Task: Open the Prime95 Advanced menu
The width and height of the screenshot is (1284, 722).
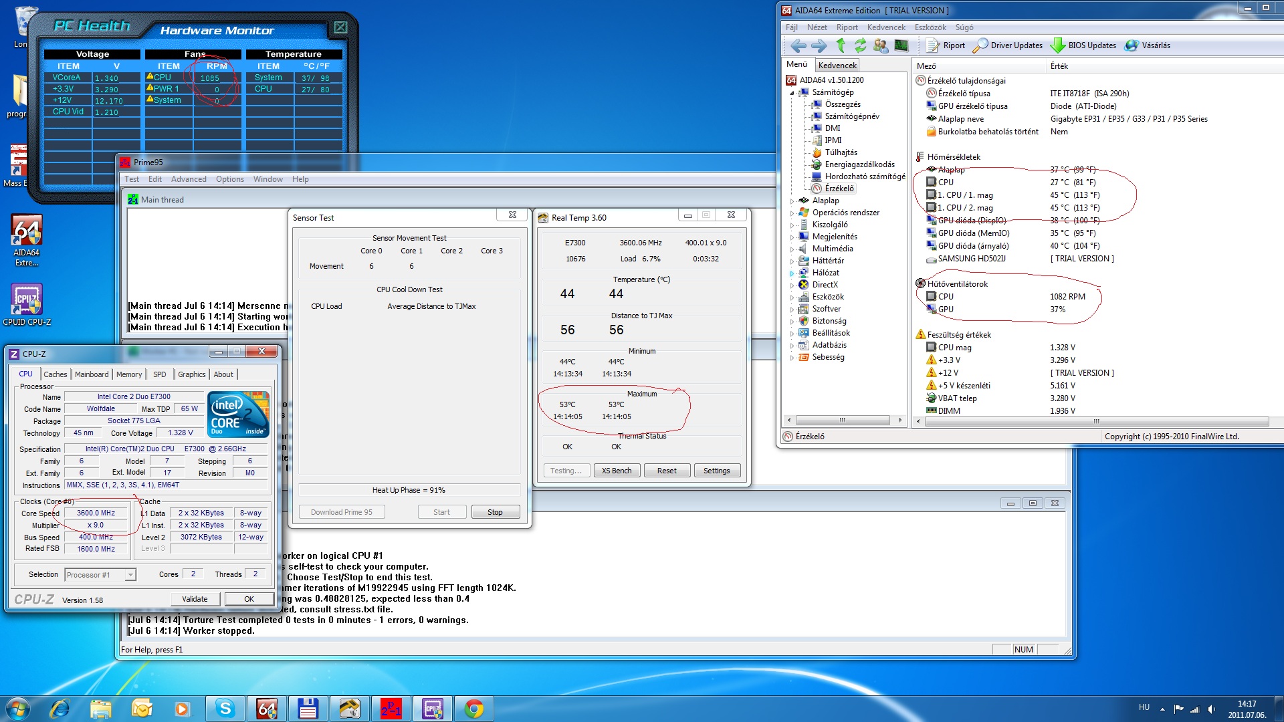Action: pos(189,179)
